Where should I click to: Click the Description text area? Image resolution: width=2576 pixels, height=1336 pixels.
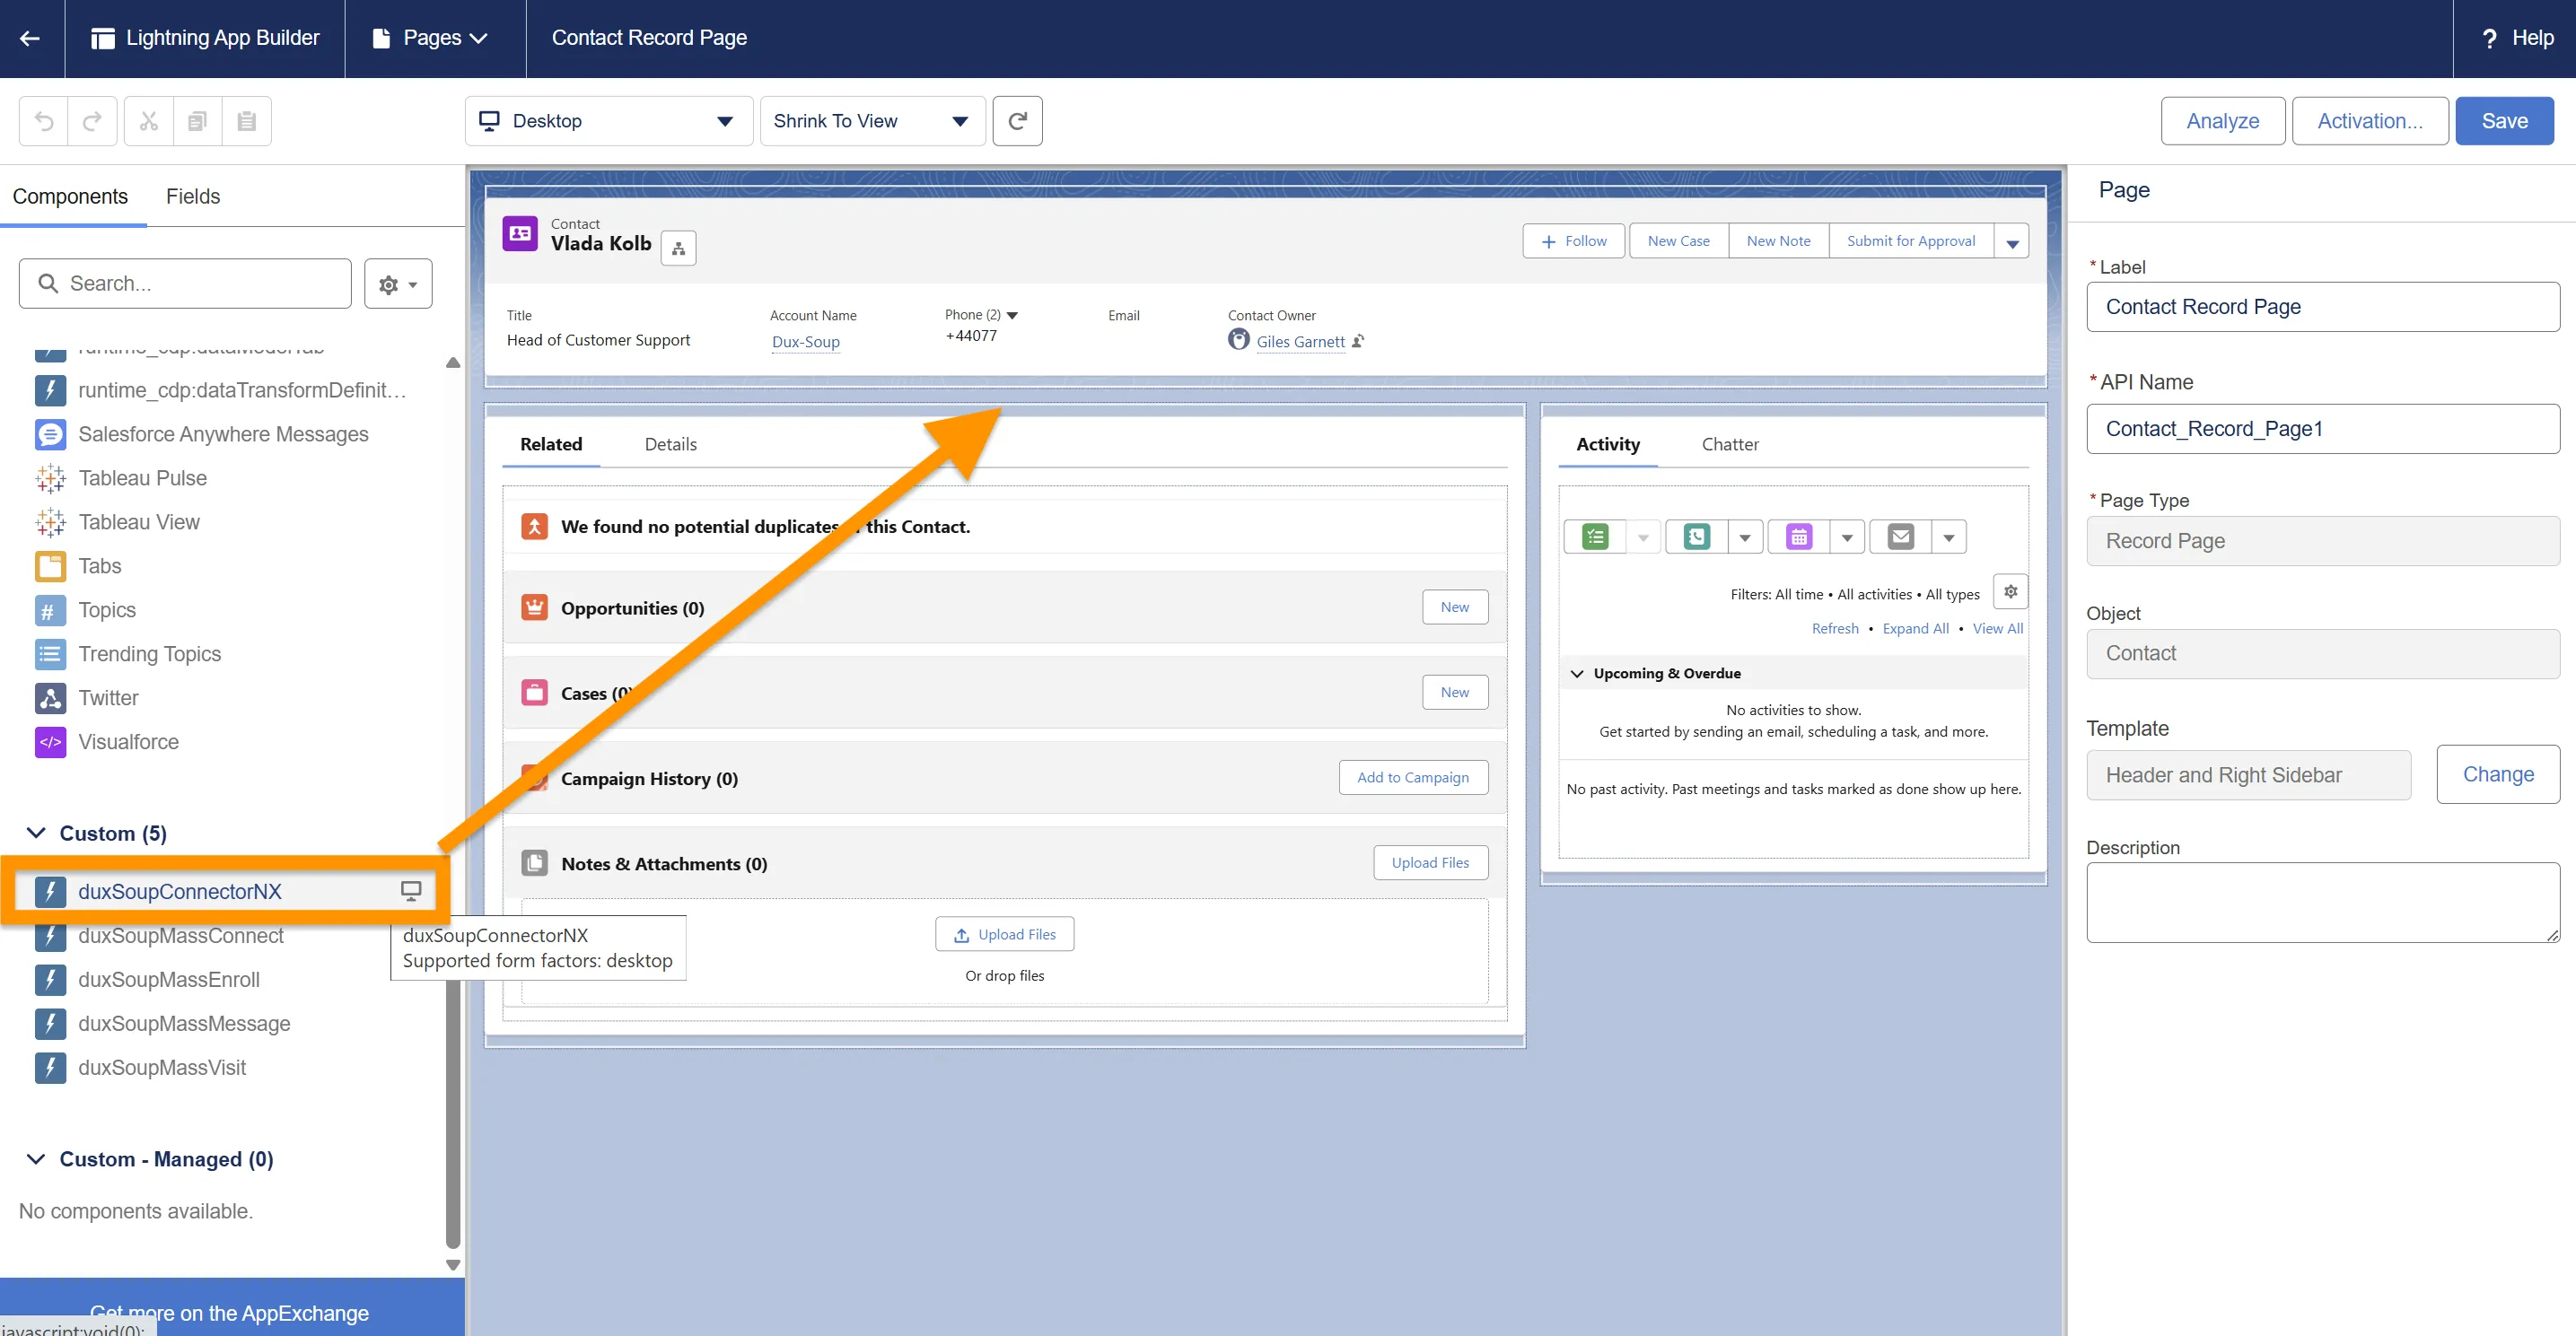click(x=2322, y=902)
